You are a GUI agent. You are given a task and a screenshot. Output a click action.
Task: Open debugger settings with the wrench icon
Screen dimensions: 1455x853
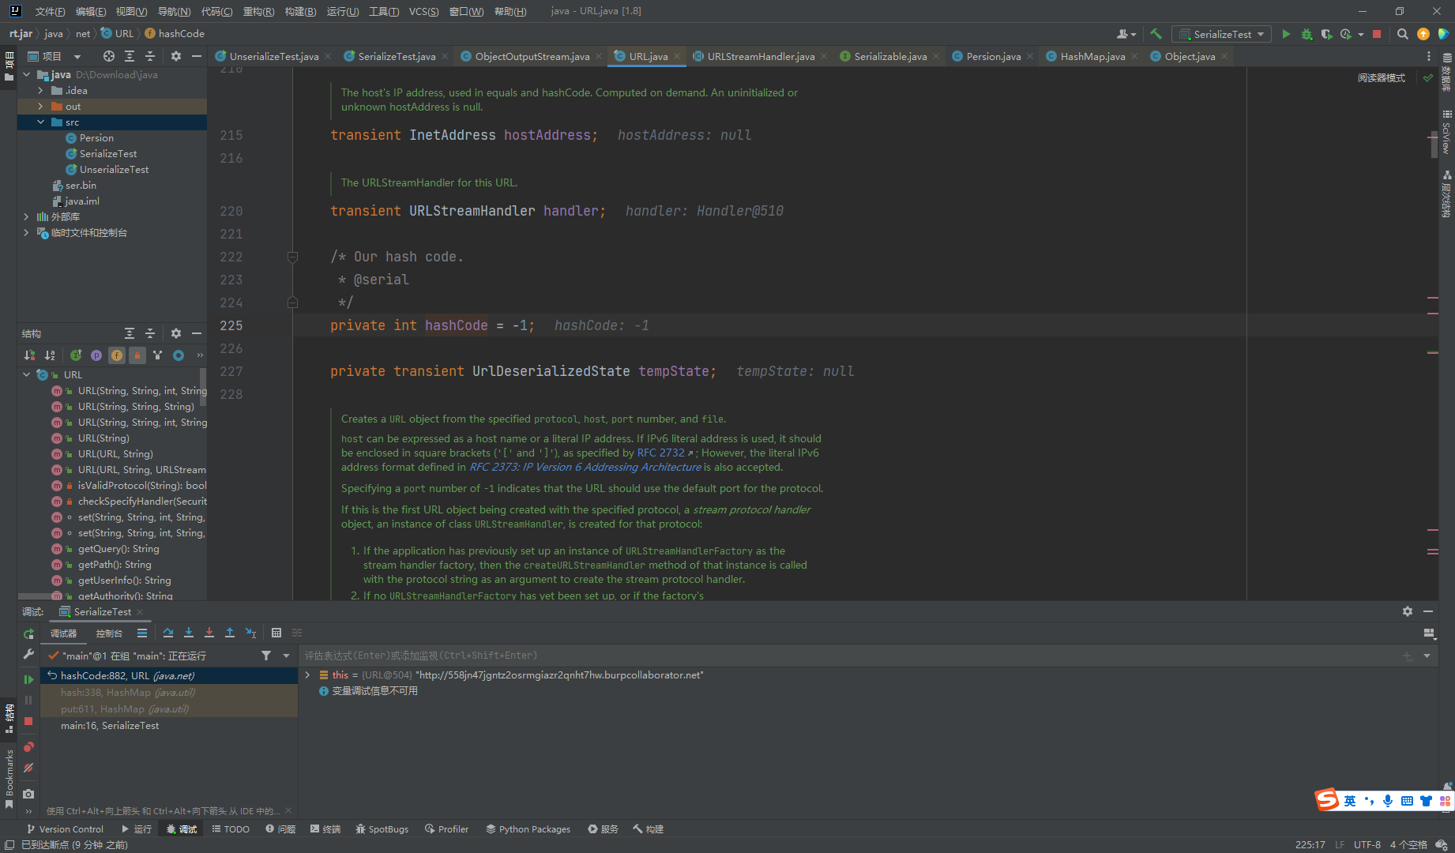tap(28, 655)
